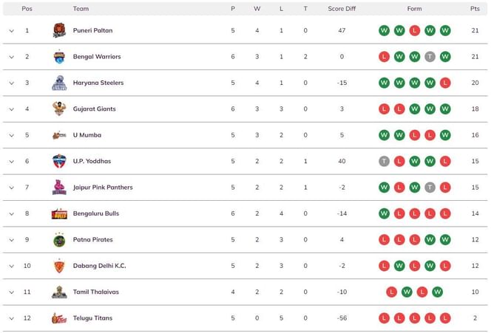
Task: Click the Gujarat Giants team logo
Action: pos(59,109)
